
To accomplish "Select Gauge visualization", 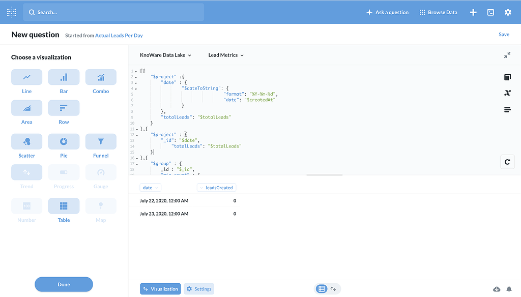I will [101, 172].
